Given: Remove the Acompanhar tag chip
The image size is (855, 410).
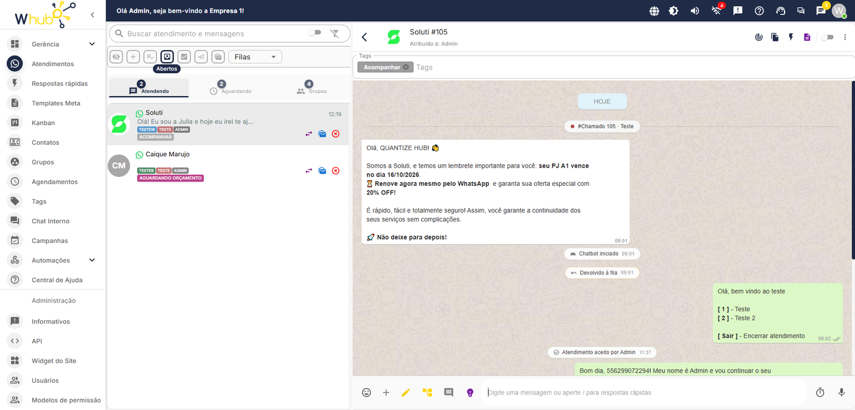Looking at the screenshot, I should (406, 67).
